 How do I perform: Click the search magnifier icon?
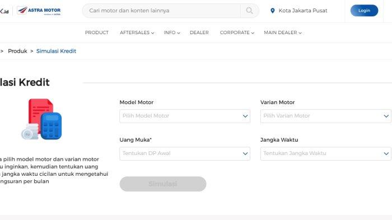(x=249, y=11)
